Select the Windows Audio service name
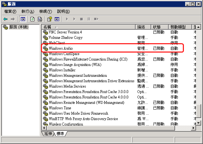The image size is (203, 144). tap(61, 48)
